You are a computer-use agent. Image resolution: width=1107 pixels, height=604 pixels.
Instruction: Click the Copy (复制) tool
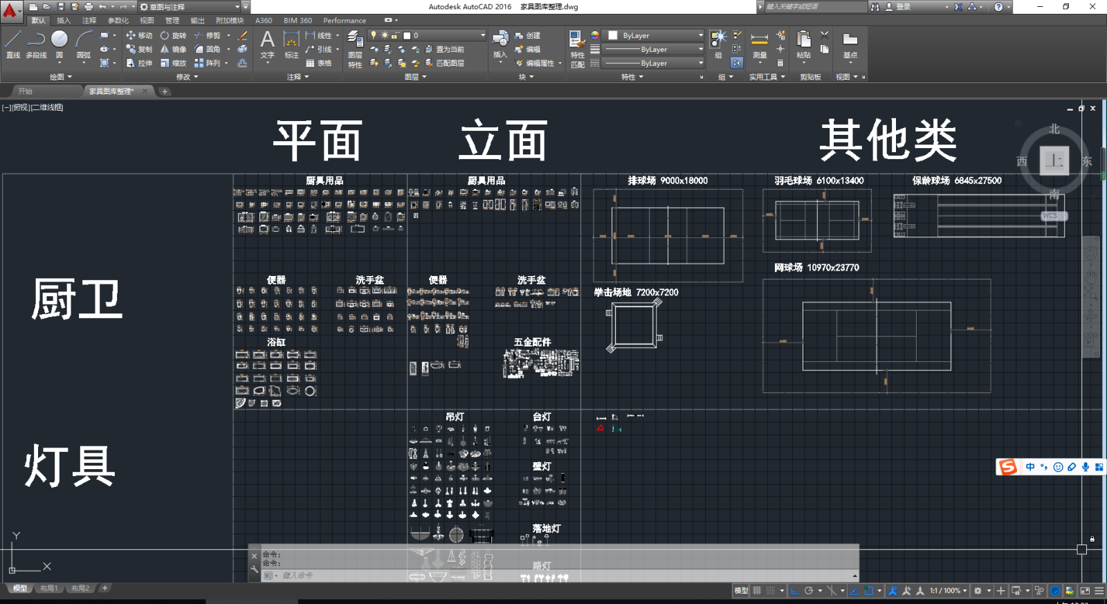click(139, 49)
